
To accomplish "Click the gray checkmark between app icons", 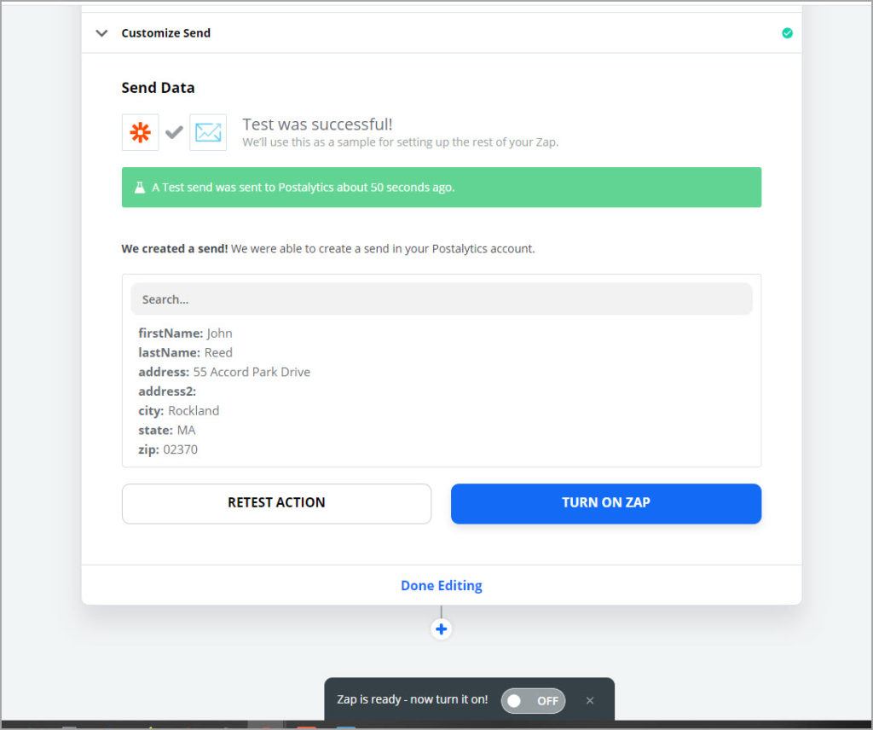I will click(174, 132).
